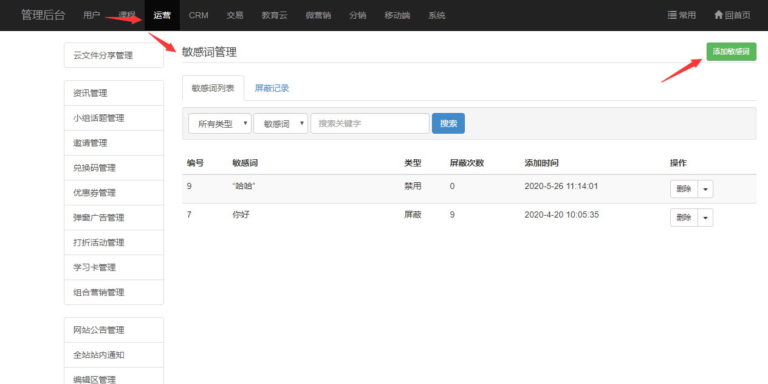Select the 敏感词列表 tab

pyautogui.click(x=213, y=88)
